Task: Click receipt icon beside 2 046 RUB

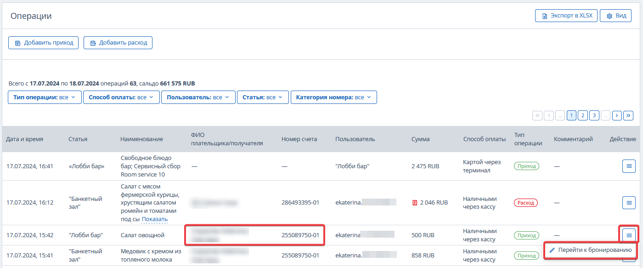Action: 415,202
